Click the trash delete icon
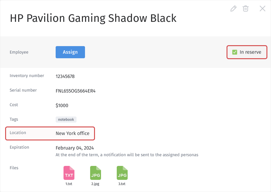The width and height of the screenshot is (271, 192). coord(246,8)
